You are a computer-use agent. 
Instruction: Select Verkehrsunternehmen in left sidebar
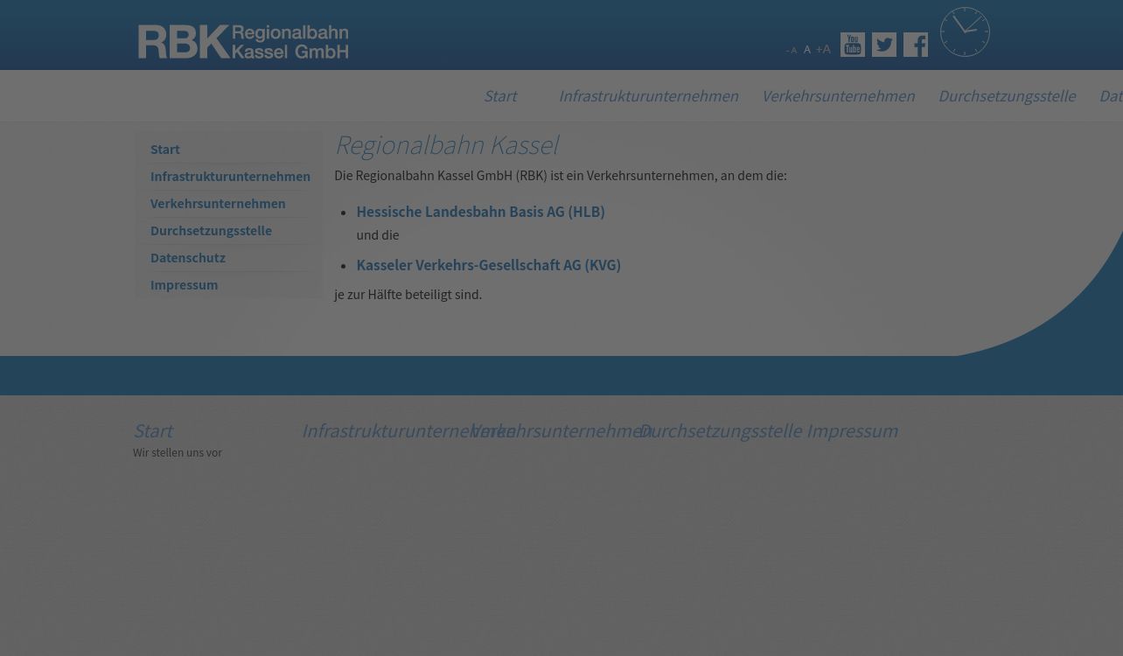(218, 203)
